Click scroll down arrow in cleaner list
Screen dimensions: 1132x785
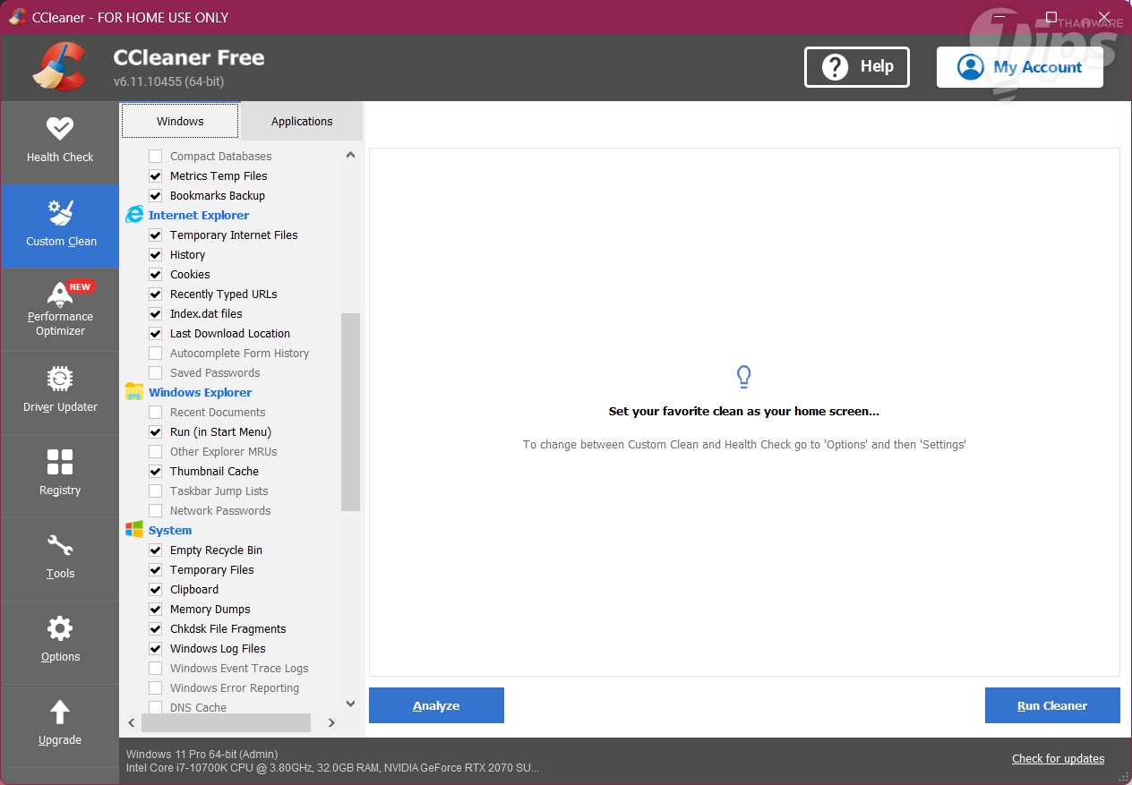[350, 704]
